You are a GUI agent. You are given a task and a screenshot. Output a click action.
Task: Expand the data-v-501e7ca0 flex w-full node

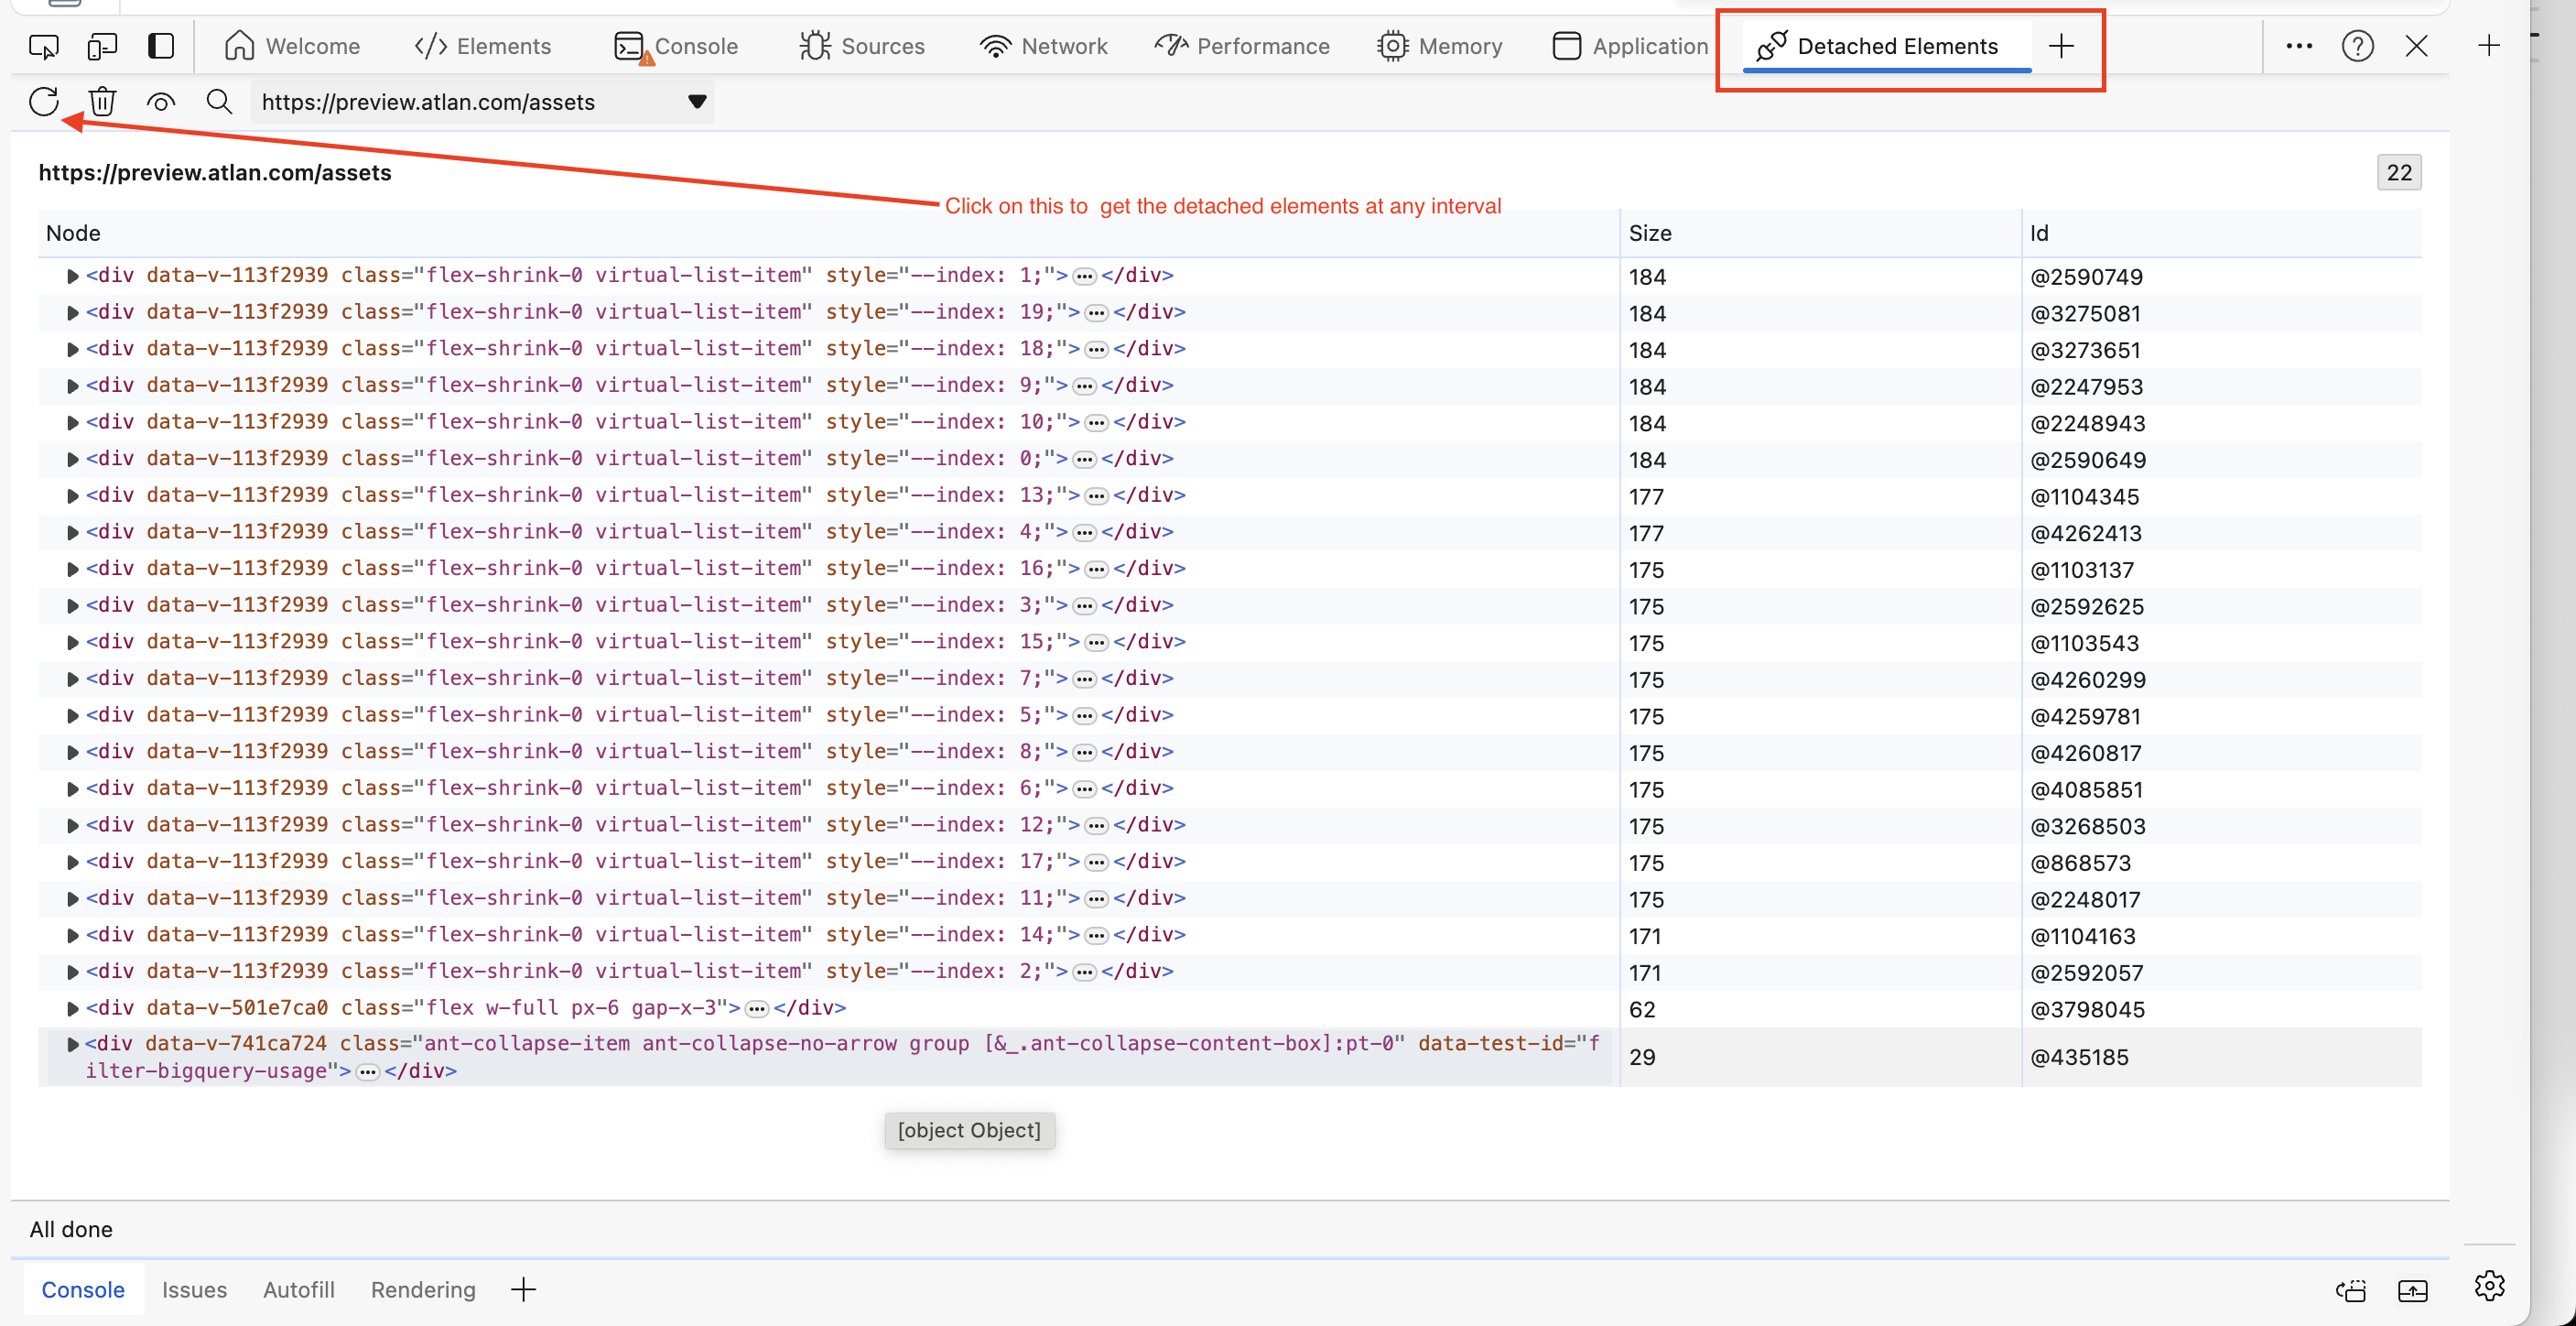click(x=72, y=1009)
